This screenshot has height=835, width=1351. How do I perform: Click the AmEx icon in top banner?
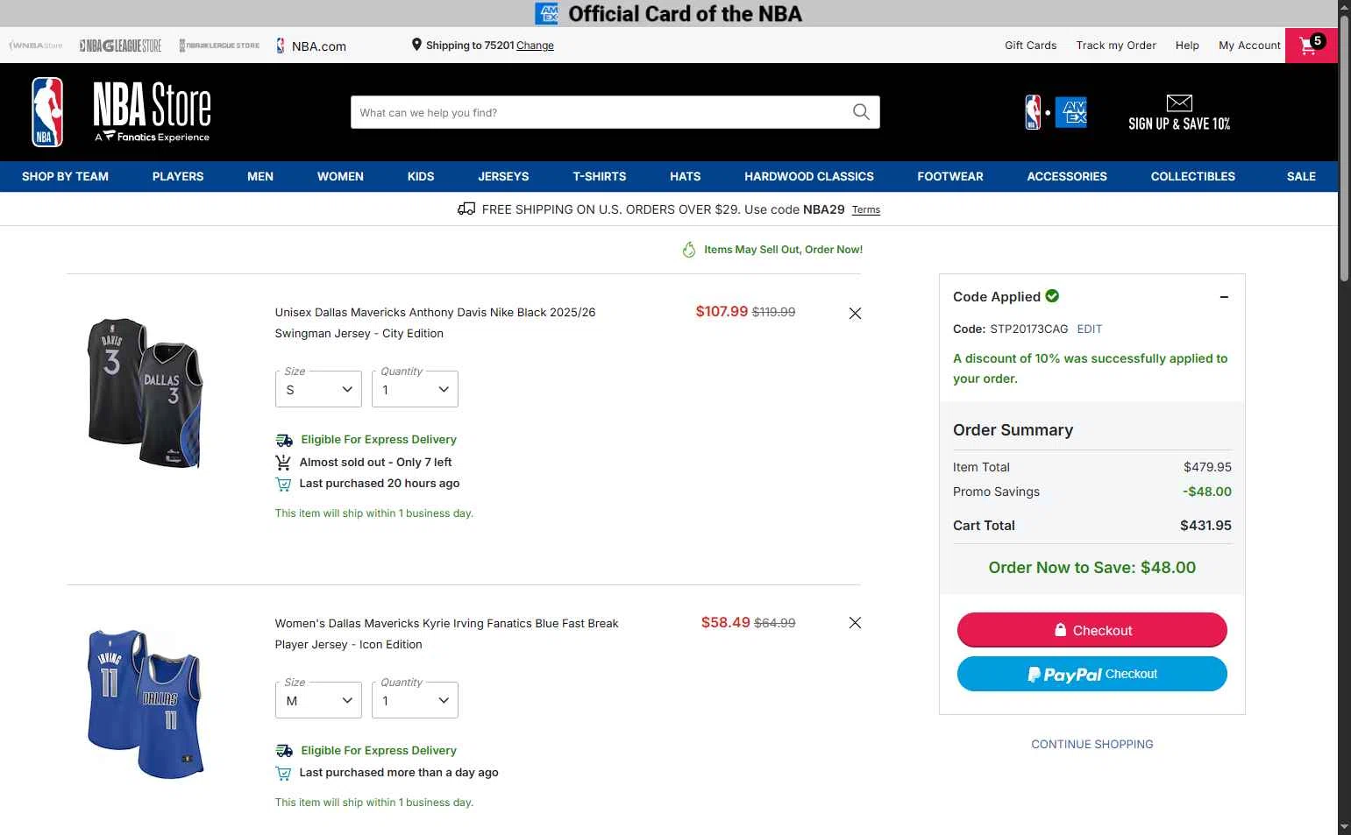click(547, 13)
